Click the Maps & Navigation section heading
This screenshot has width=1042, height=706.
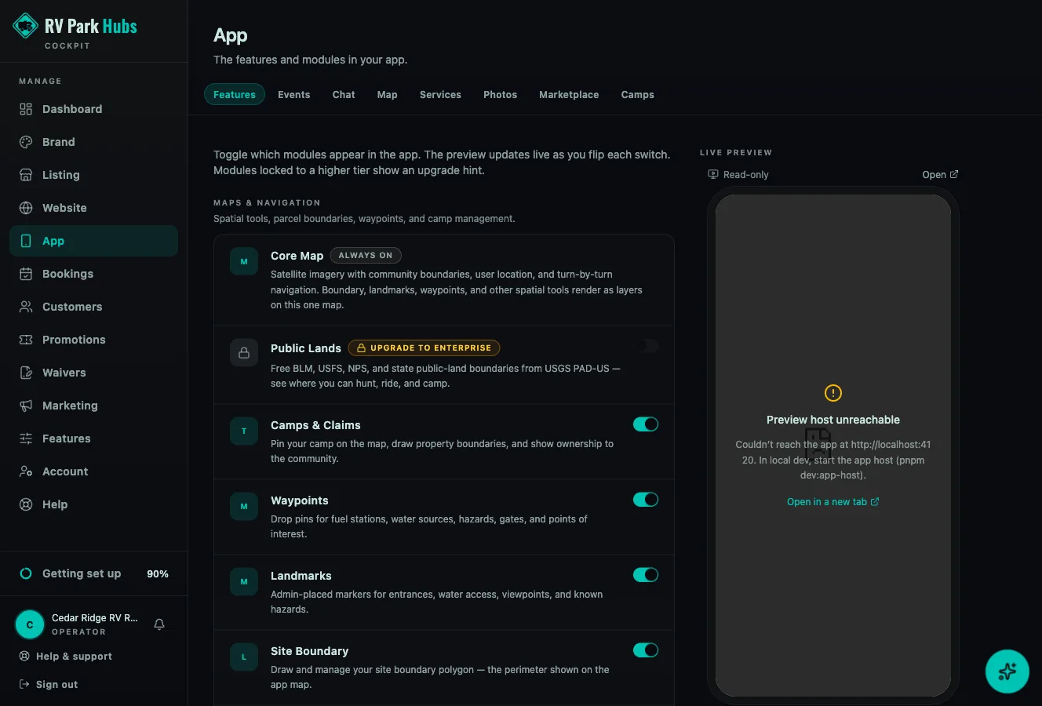coord(267,202)
